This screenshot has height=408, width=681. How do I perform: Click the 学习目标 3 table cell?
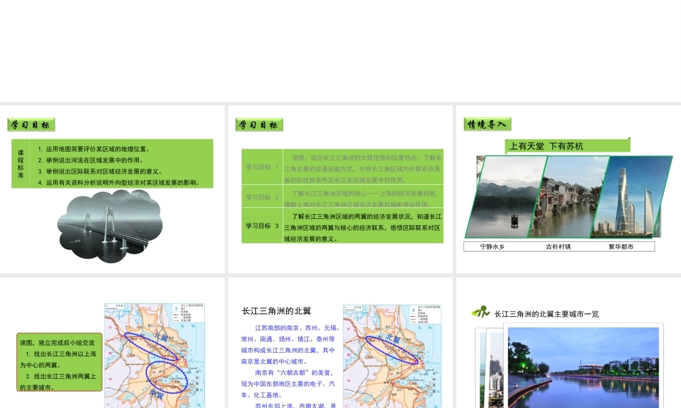pyautogui.click(x=262, y=226)
